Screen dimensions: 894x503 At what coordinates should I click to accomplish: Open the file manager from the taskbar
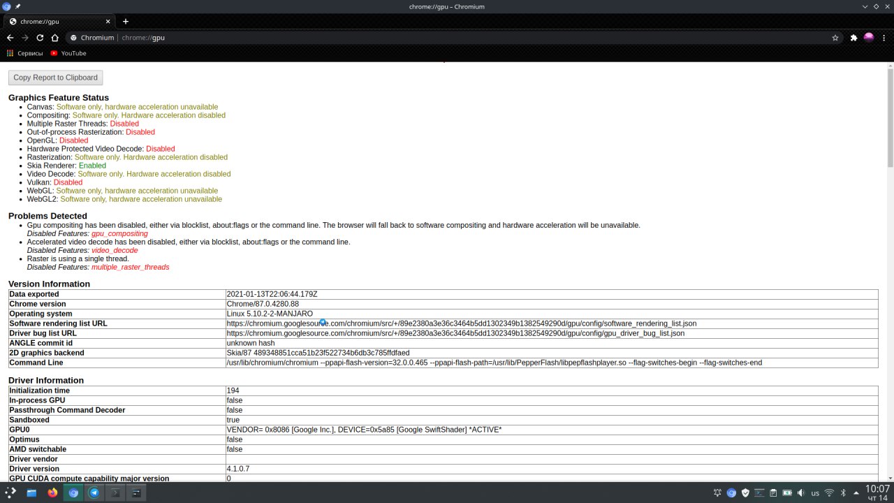tap(31, 493)
